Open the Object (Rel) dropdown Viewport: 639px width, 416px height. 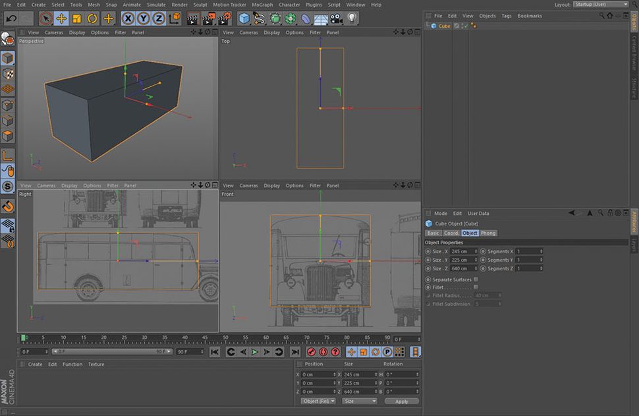point(318,401)
